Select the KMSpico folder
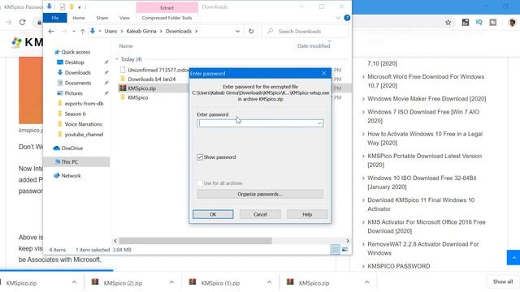The height and width of the screenshot is (292, 520). tap(137, 97)
